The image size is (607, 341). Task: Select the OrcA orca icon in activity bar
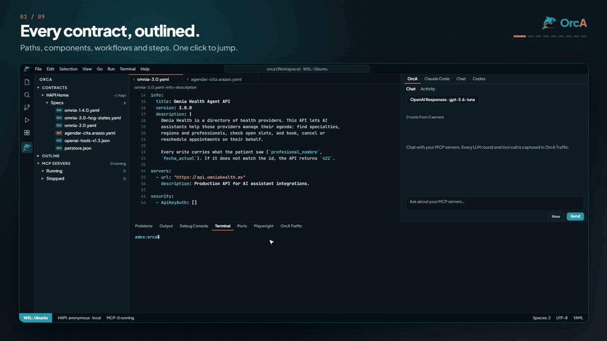coord(27,147)
